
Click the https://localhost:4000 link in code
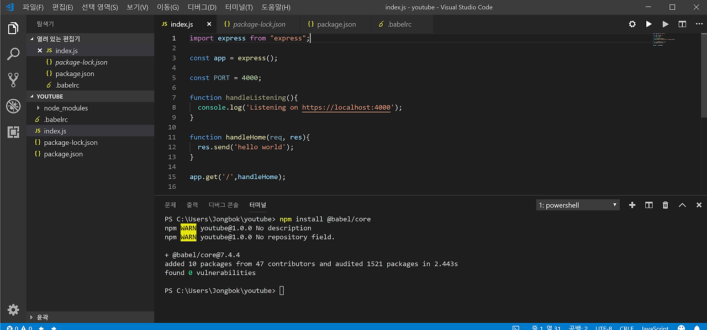pyautogui.click(x=346, y=108)
